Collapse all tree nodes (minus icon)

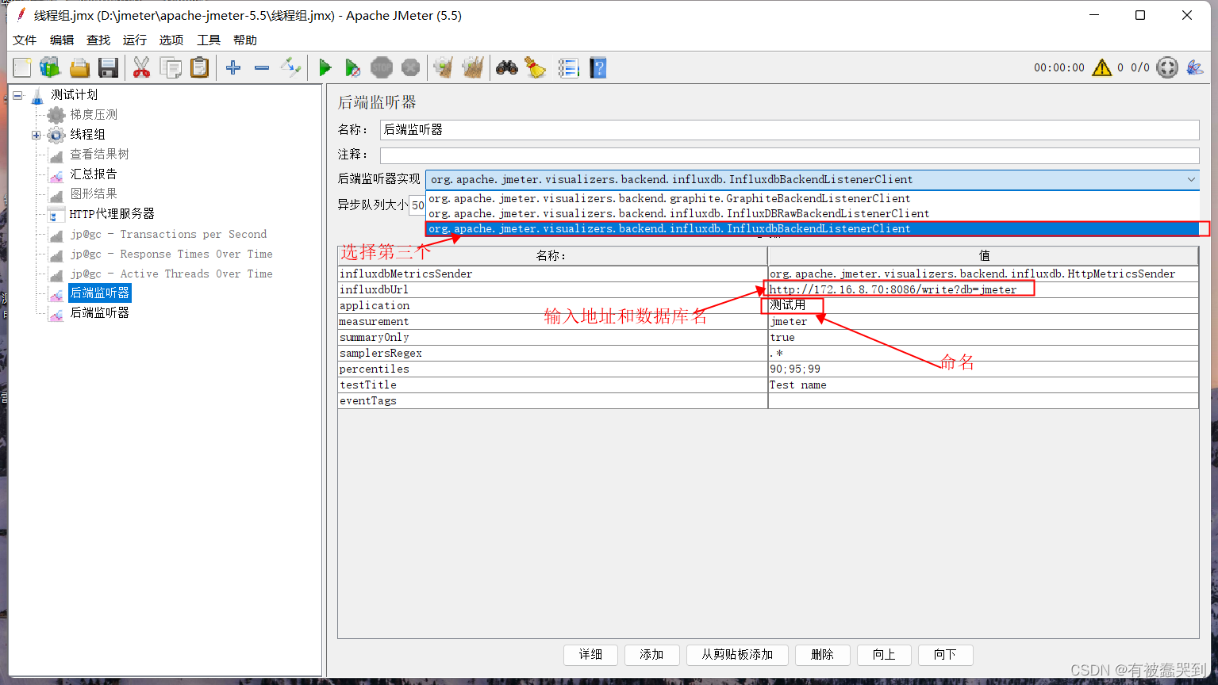click(x=262, y=68)
